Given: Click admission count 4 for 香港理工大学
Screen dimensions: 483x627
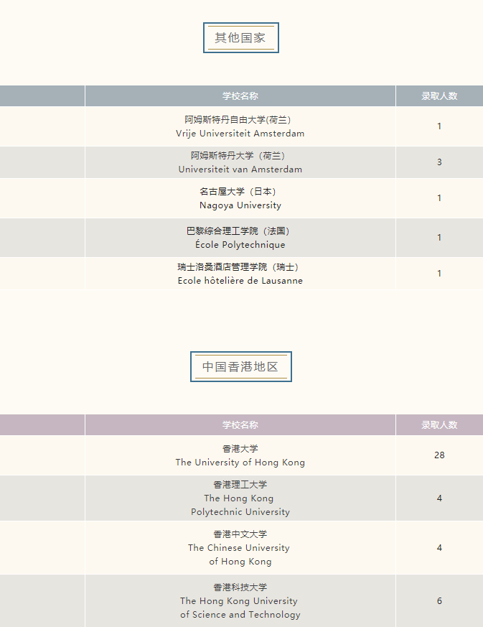Looking at the screenshot, I should click(x=439, y=498).
